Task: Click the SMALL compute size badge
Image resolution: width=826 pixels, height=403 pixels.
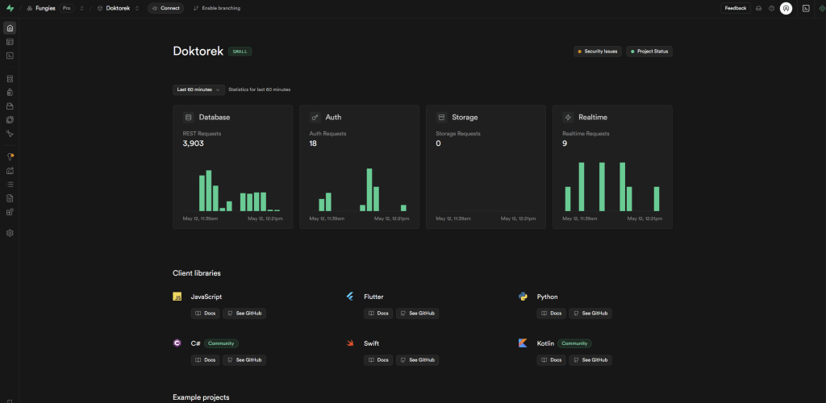Action: click(240, 52)
